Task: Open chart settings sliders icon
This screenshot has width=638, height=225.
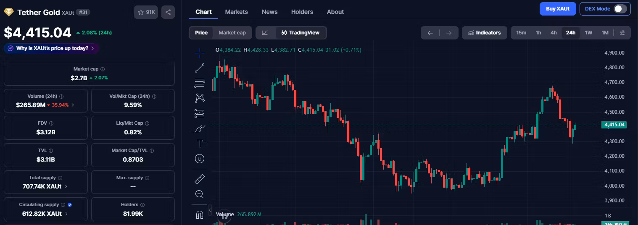Action: pyautogui.click(x=622, y=33)
